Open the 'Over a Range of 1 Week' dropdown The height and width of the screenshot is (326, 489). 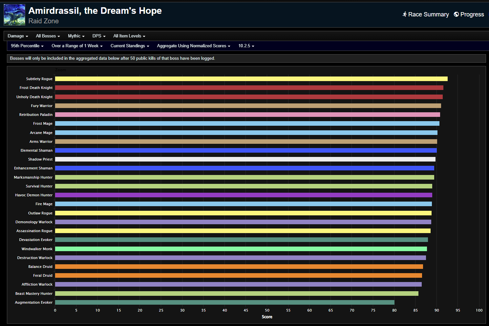click(x=77, y=46)
